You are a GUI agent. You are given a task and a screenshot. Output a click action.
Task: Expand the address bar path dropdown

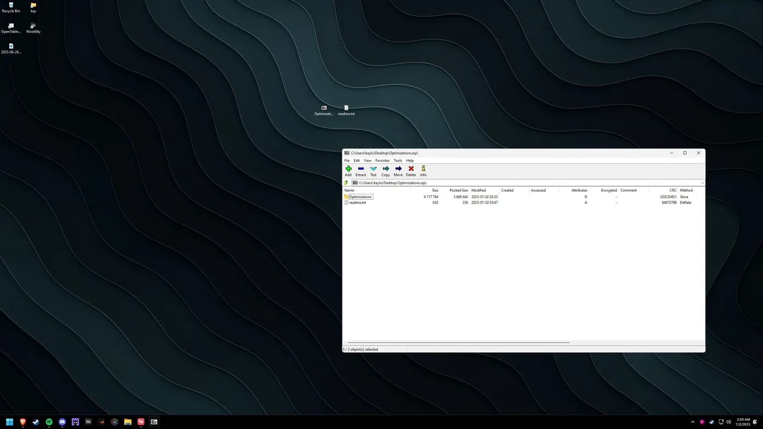tap(702, 183)
